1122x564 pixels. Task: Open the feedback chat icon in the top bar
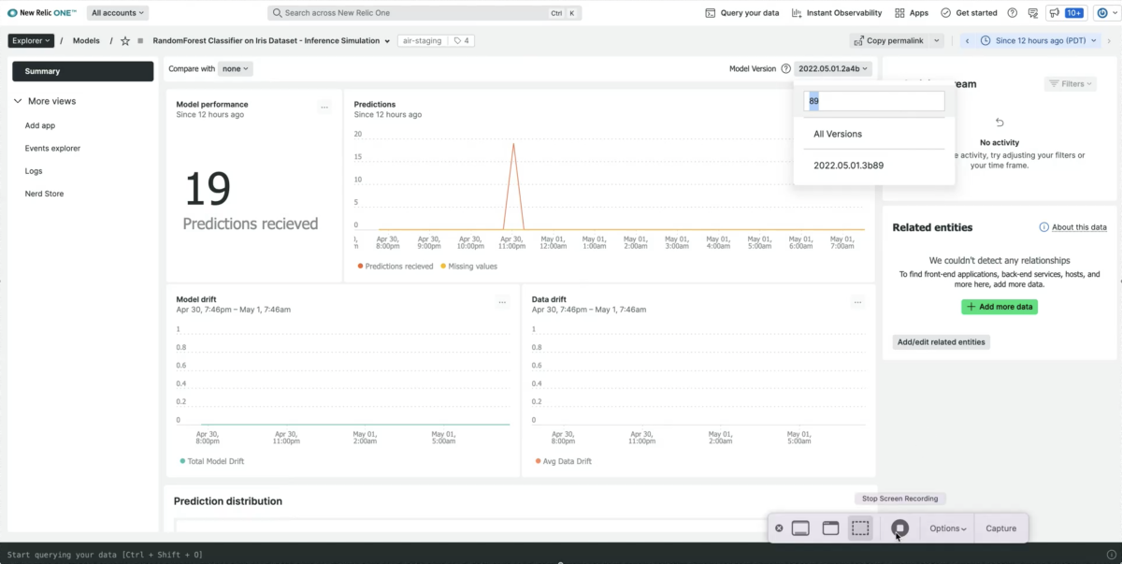[1033, 13]
